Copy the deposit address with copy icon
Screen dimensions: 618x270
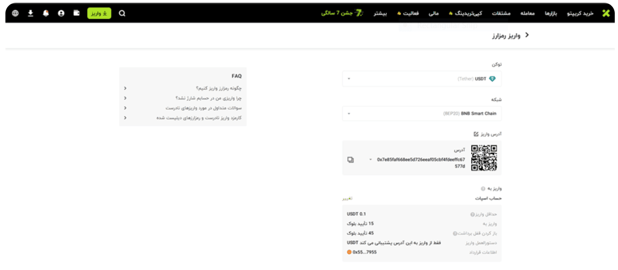(350, 160)
